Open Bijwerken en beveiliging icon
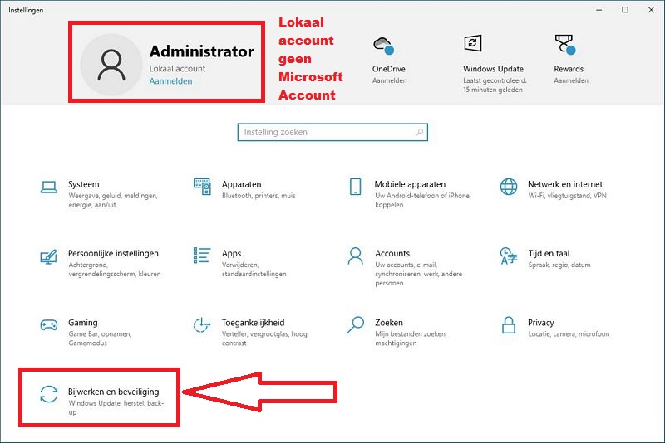This screenshot has width=665, height=443. [49, 394]
